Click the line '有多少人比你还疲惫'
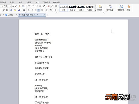139x104 pixels. (x=44, y=57)
